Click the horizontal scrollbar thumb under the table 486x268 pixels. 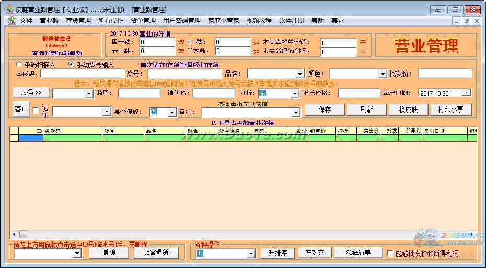(23, 235)
